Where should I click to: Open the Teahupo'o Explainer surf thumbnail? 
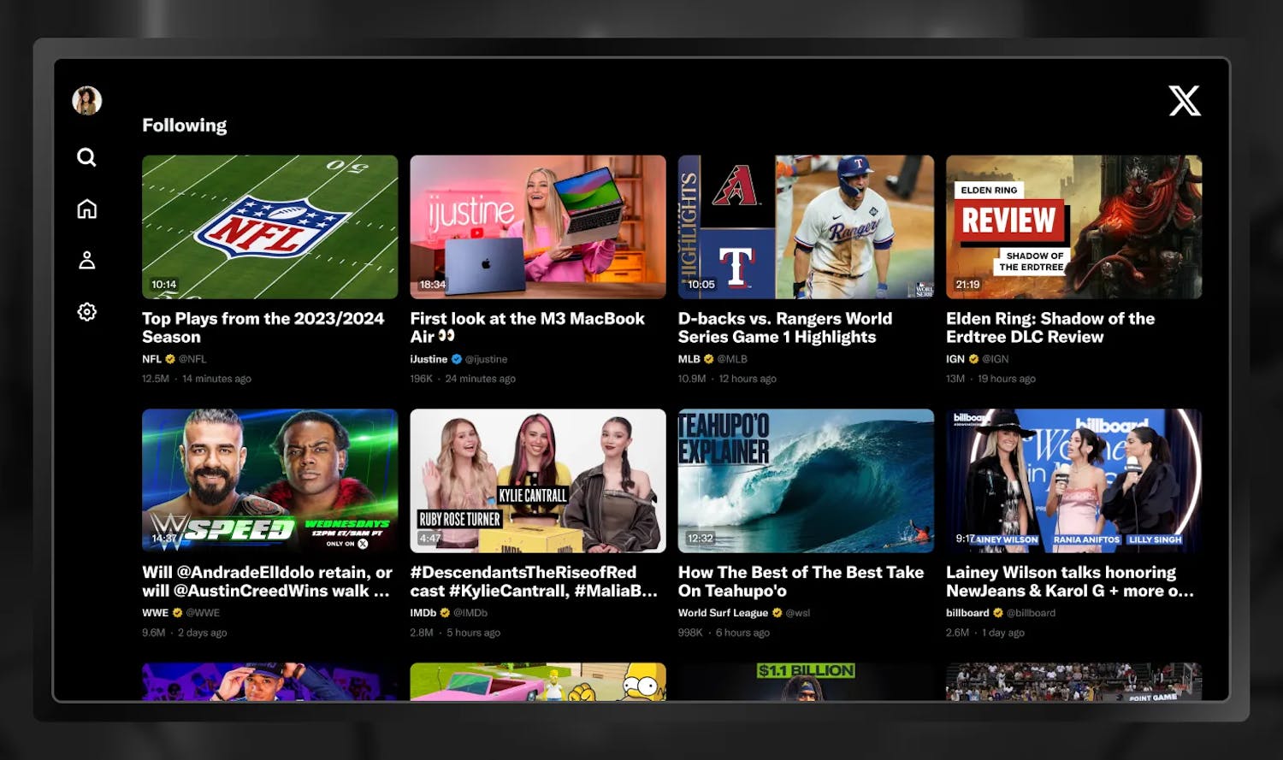[806, 480]
